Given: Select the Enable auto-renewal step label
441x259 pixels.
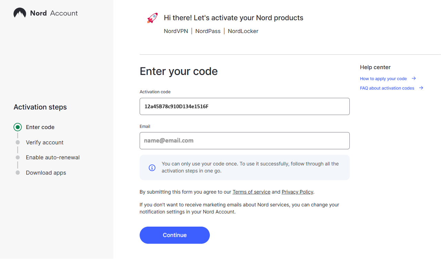Looking at the screenshot, I should [x=53, y=158].
